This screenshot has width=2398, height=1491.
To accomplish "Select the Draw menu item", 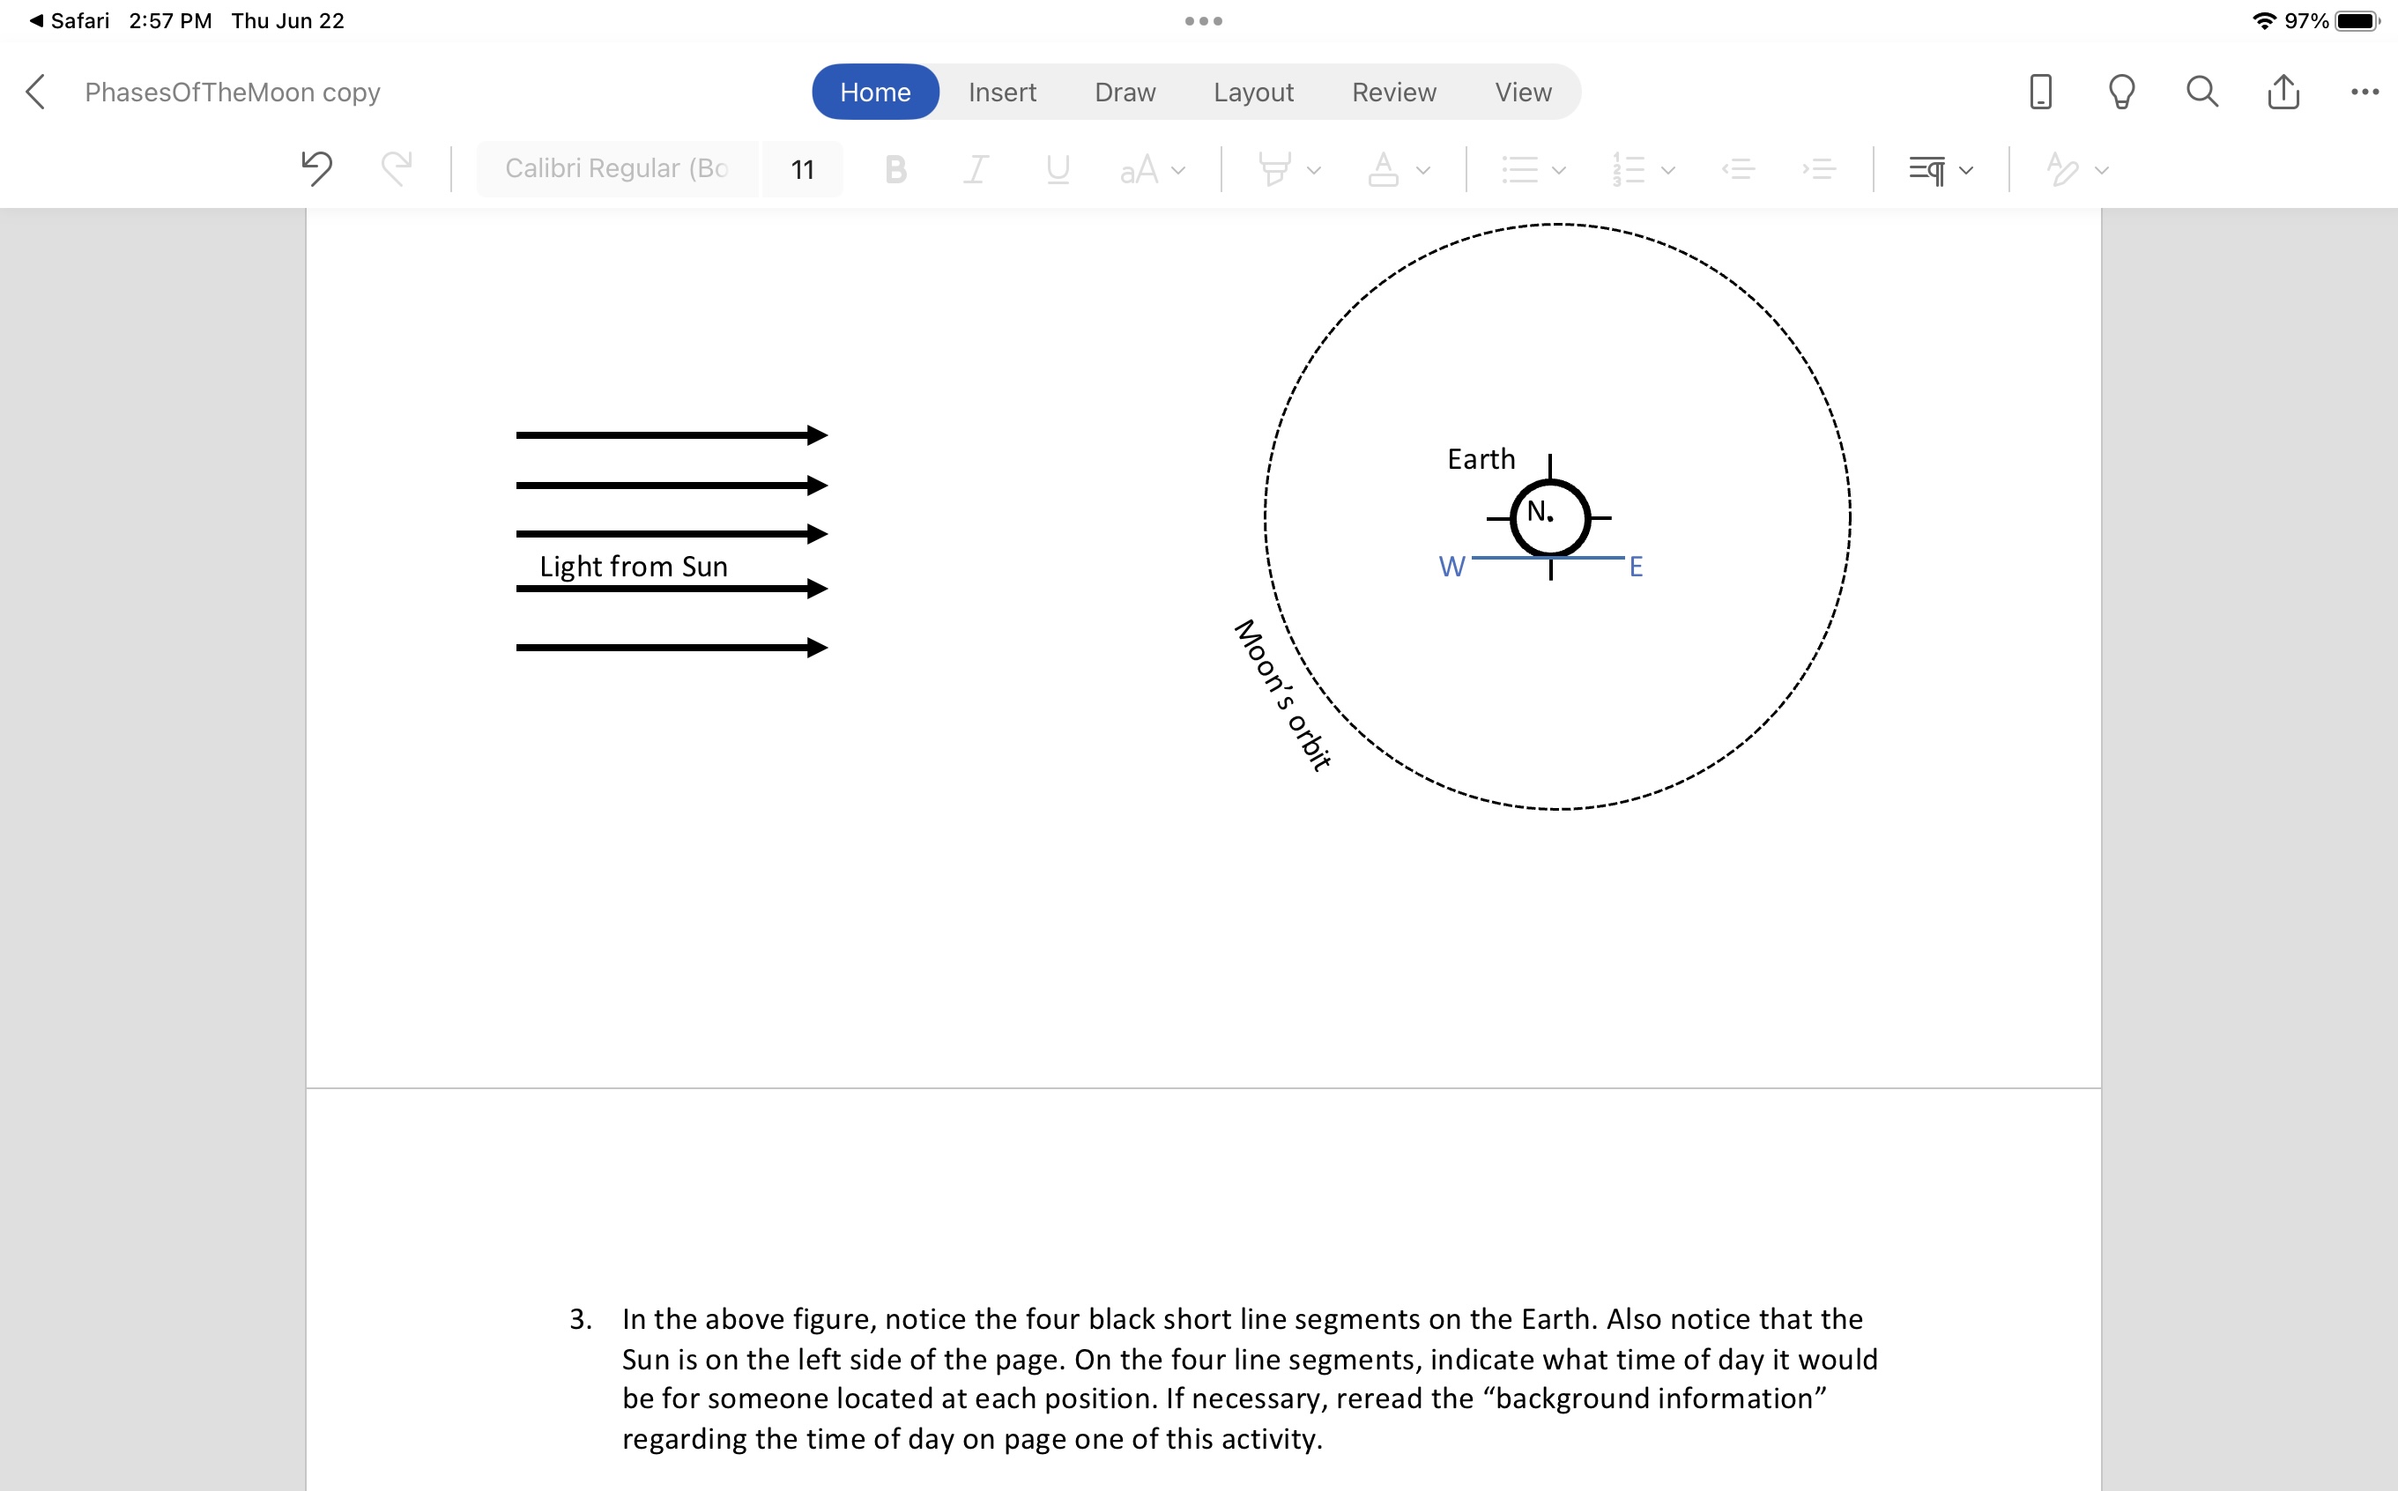I will coord(1124,93).
